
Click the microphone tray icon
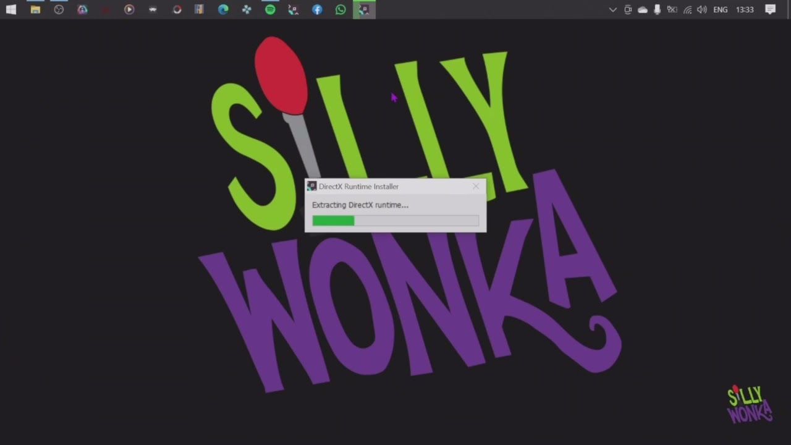tap(657, 9)
